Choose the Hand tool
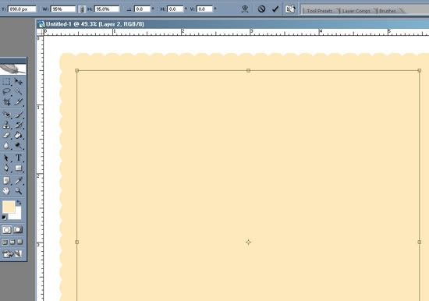Viewport: 429px width, 301px height. tap(6, 191)
